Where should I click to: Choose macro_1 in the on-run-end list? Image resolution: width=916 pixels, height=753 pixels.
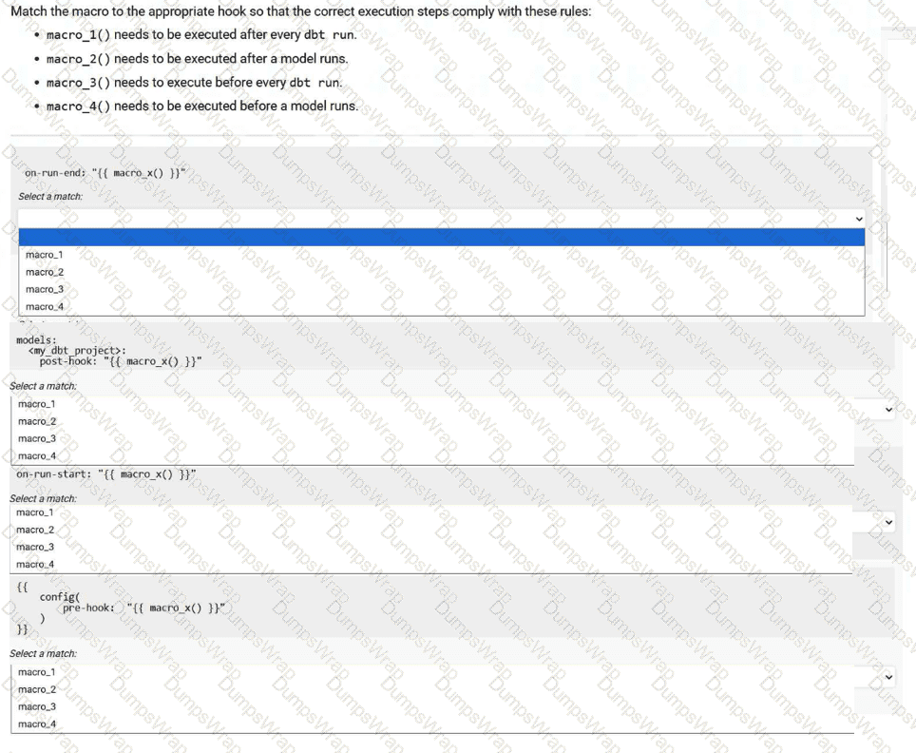click(45, 255)
